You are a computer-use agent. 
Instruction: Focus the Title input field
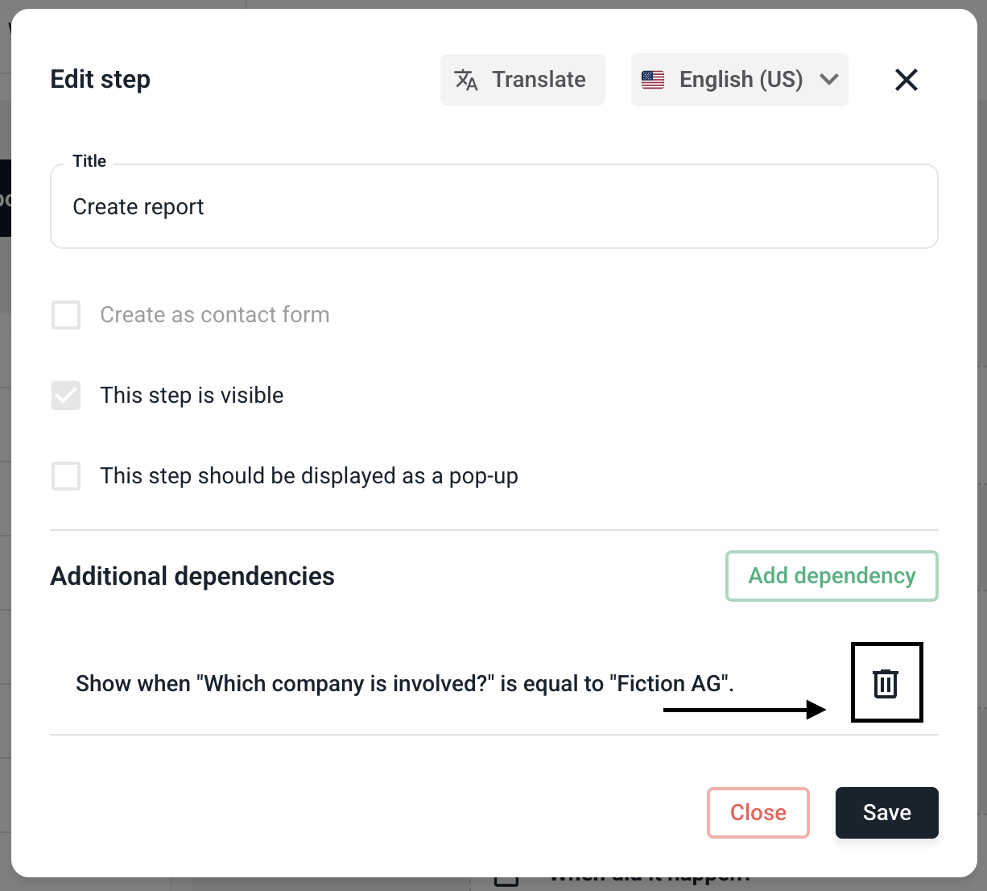click(x=493, y=207)
